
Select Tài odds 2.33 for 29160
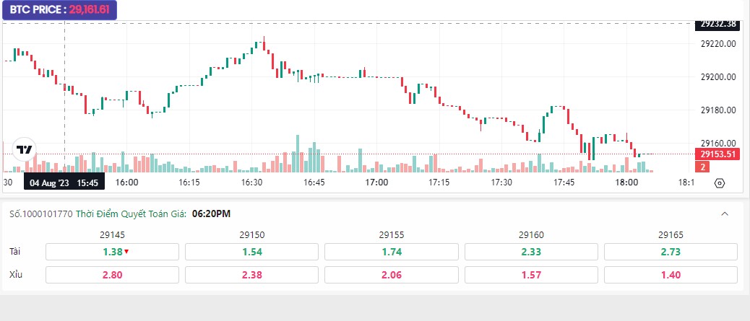tap(531, 252)
